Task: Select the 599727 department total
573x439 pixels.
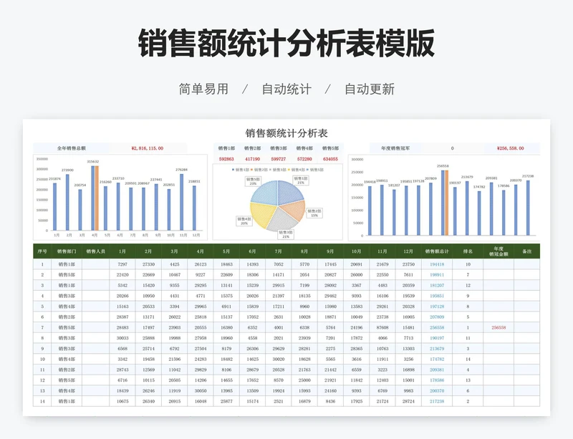Action: [x=279, y=159]
